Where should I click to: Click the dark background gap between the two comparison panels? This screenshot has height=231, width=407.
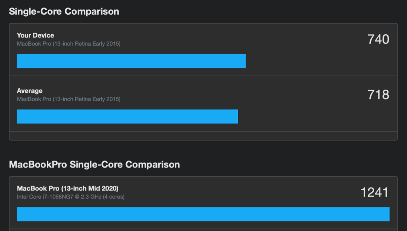tap(203, 150)
